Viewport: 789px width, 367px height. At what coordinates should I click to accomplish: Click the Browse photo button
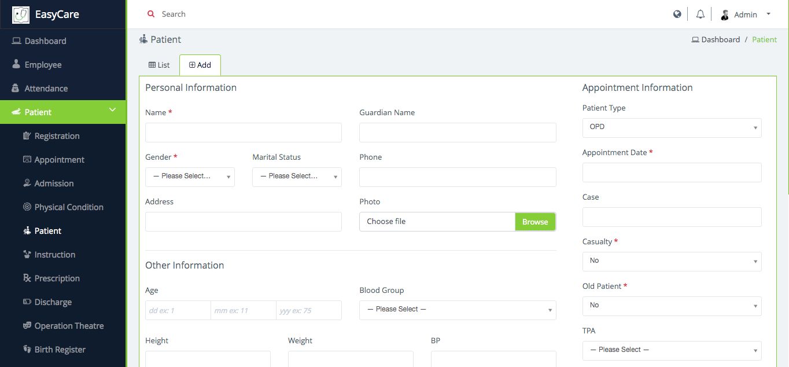tap(535, 222)
